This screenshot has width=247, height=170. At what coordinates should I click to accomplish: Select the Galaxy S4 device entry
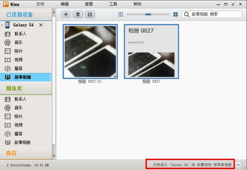(x=23, y=25)
